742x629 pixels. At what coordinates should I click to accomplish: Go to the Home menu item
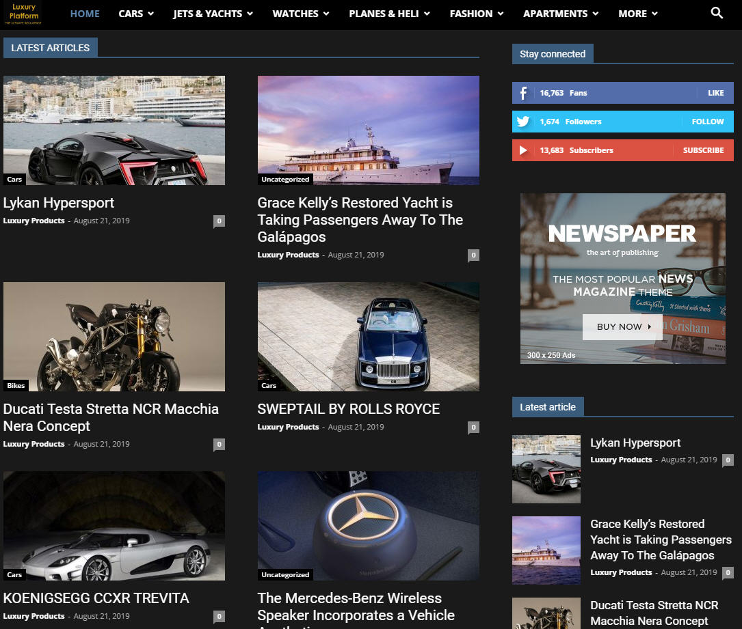(85, 14)
